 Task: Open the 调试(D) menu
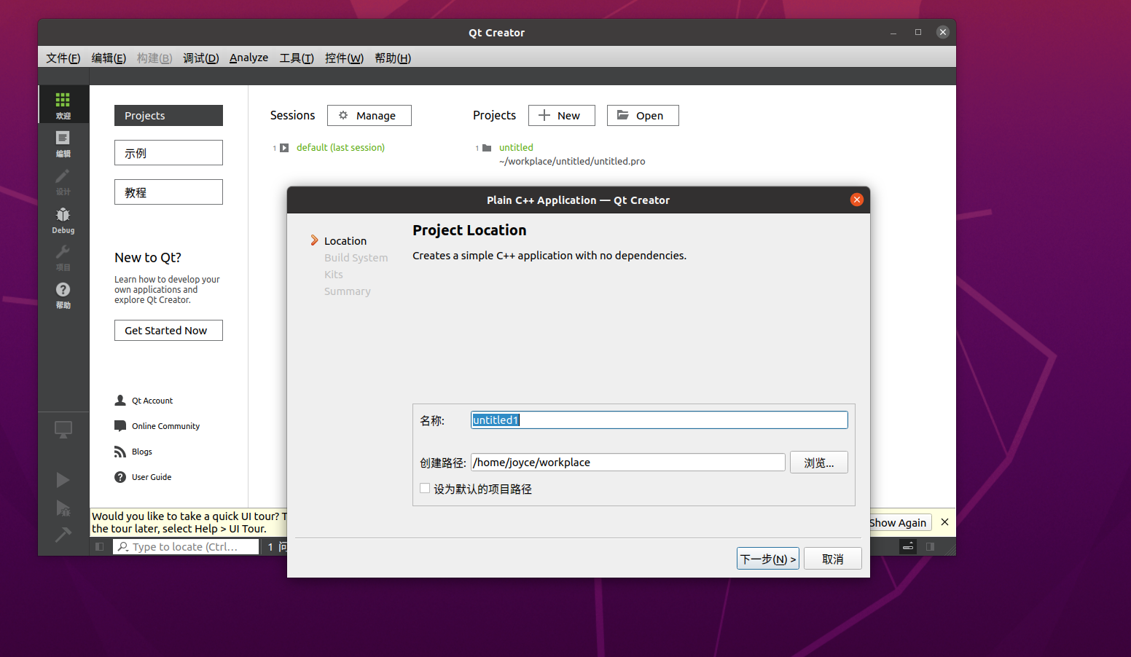(200, 58)
